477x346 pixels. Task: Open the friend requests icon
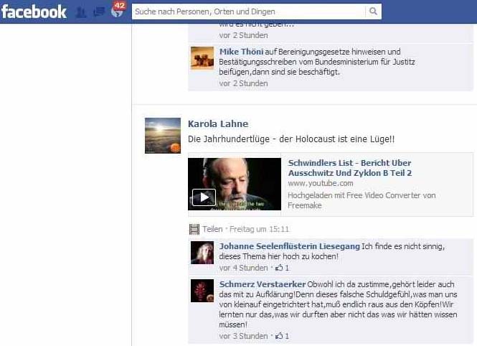click(81, 12)
